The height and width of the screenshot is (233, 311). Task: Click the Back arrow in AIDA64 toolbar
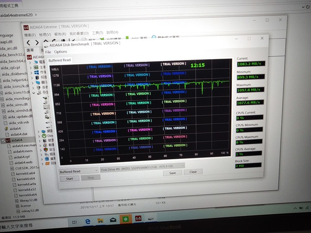pyautogui.click(x=29, y=43)
